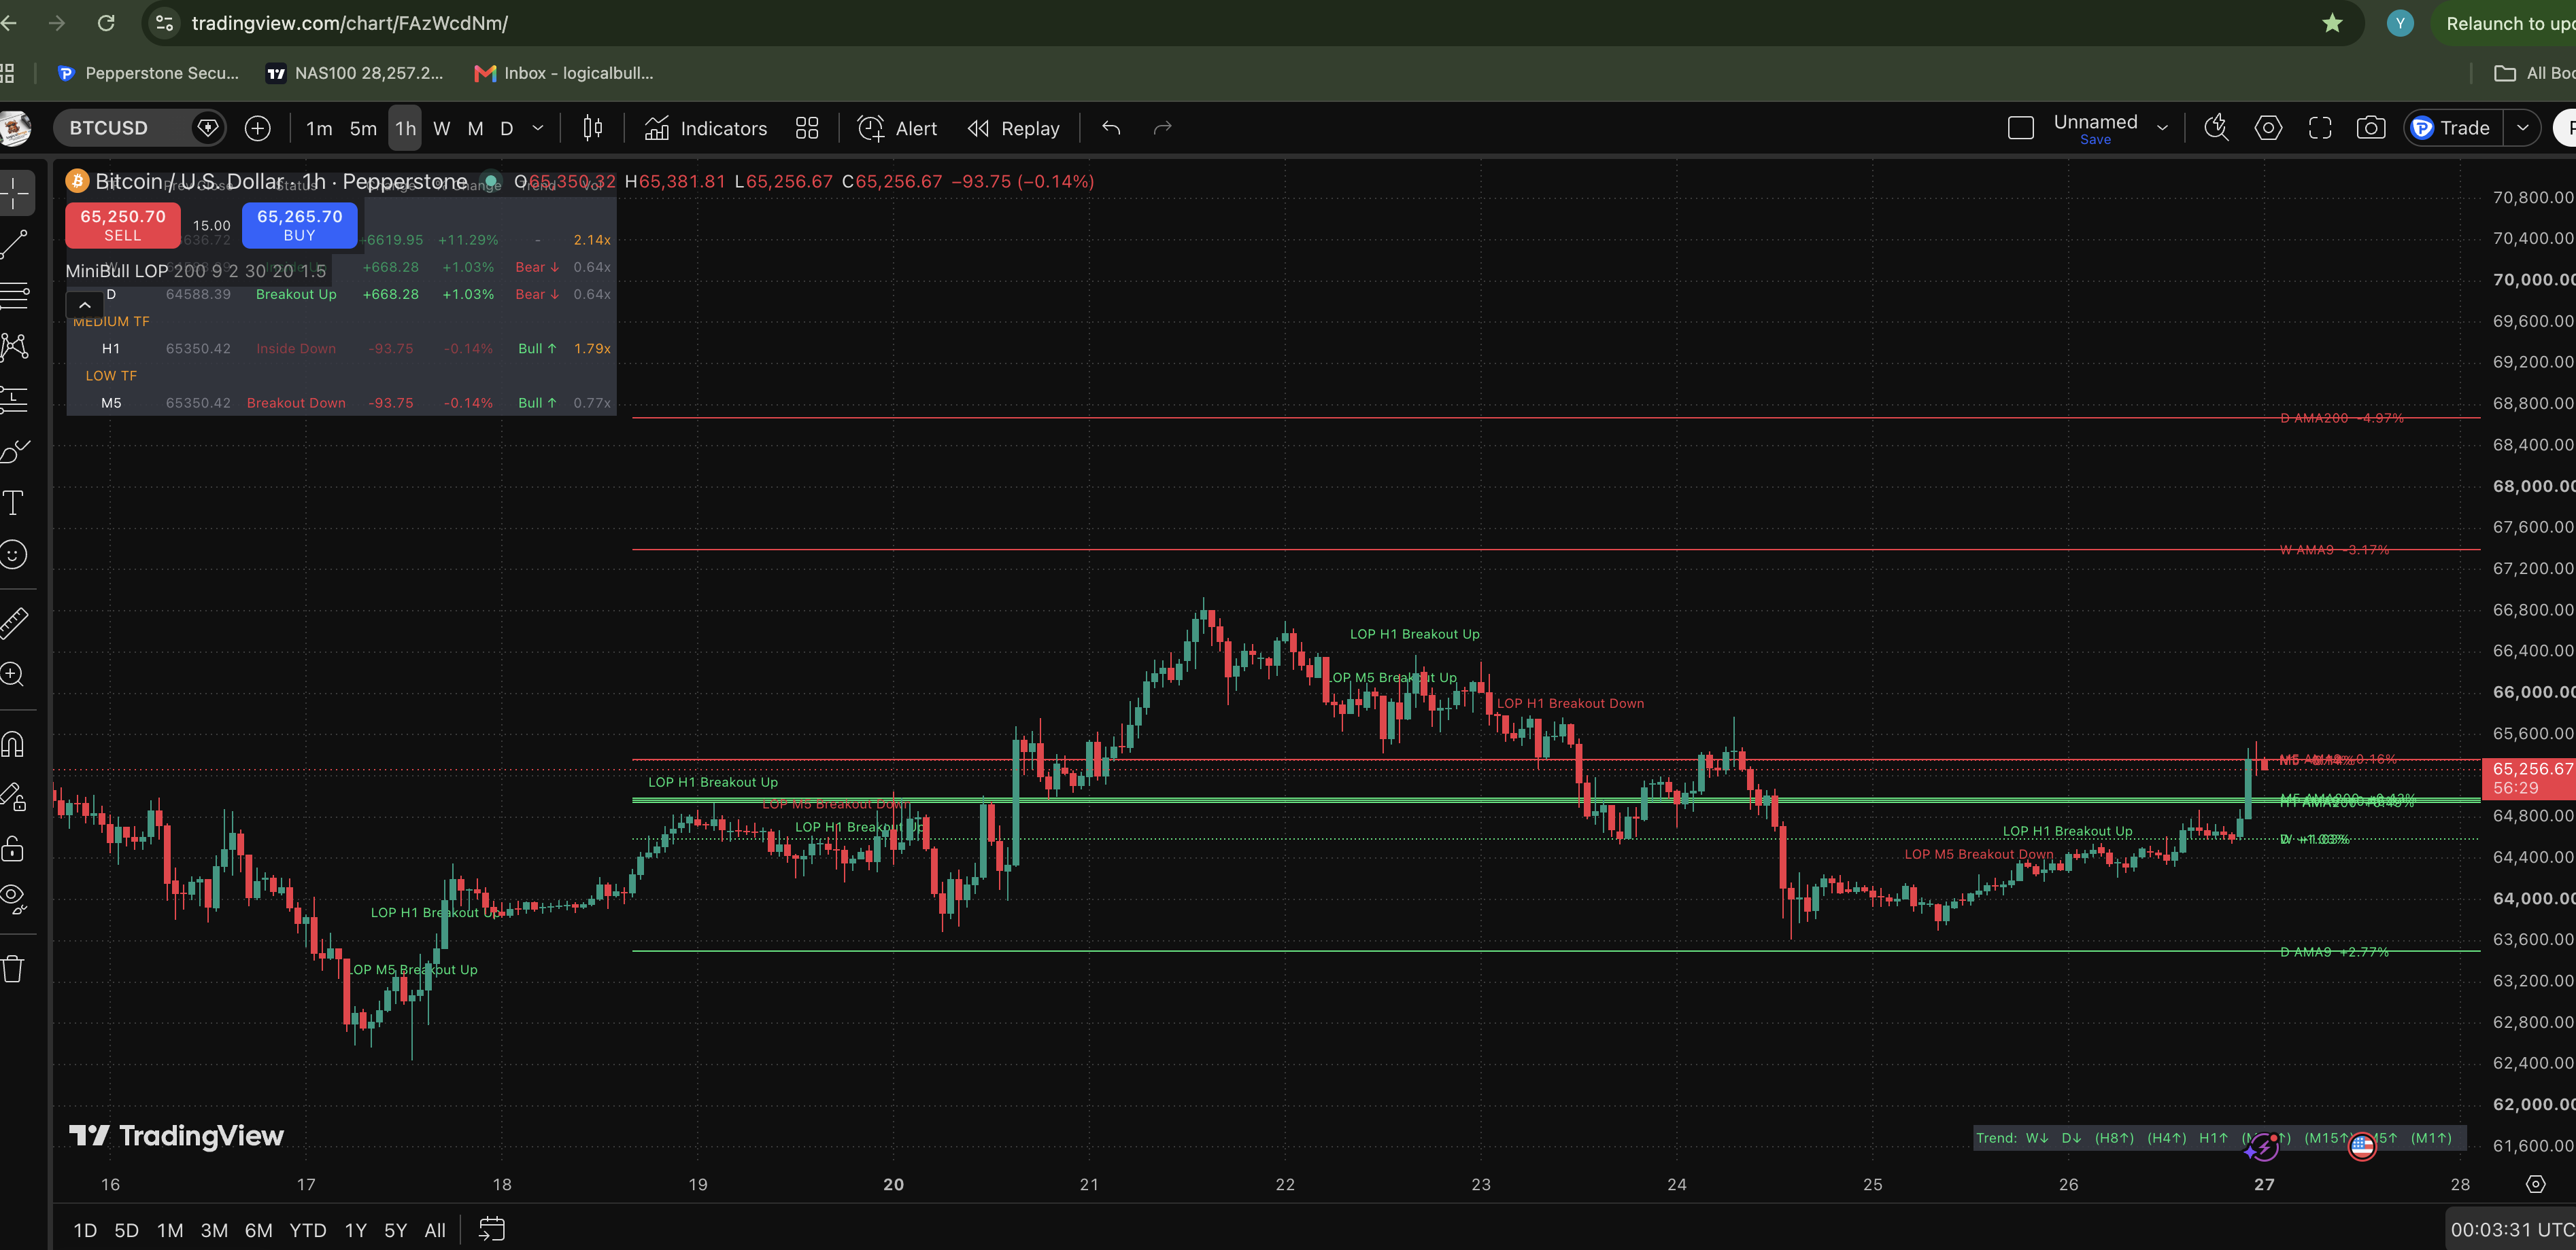Expand the Trade button dropdown arrow
The image size is (2576, 1250).
click(2522, 128)
